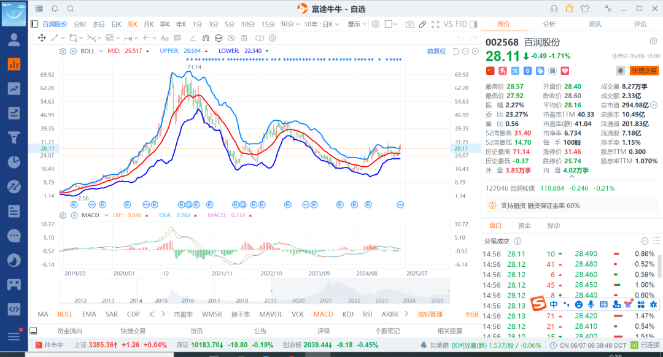The width and height of the screenshot is (663, 357).
Task: Open 资金流向 bottom tab
Action: click(69, 331)
